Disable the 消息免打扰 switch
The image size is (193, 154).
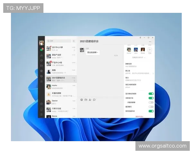coord(151,98)
